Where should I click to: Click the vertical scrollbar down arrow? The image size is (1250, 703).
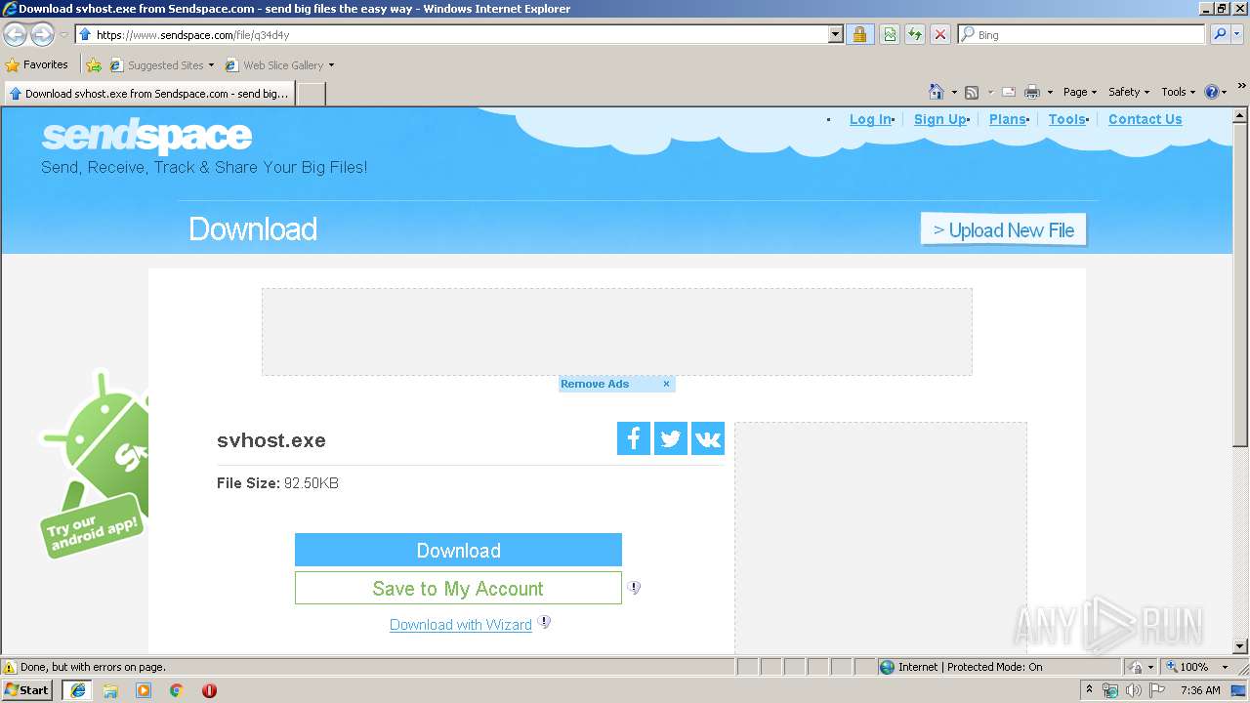[1240, 645]
